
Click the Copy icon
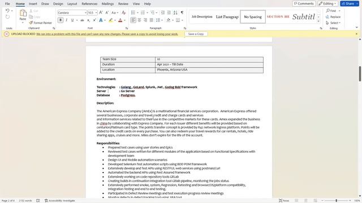(x=31, y=17)
